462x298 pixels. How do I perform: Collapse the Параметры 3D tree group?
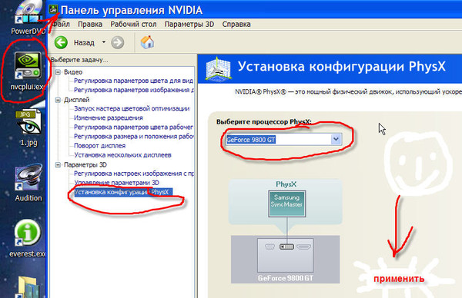[58, 165]
